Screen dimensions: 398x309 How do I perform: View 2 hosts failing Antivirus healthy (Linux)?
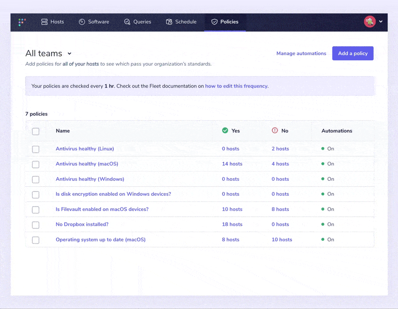tap(280, 149)
